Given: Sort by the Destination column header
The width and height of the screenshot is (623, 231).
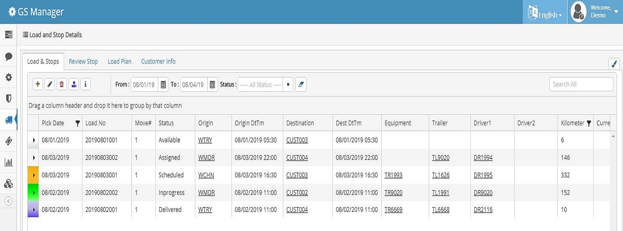Looking at the screenshot, I should (x=300, y=123).
